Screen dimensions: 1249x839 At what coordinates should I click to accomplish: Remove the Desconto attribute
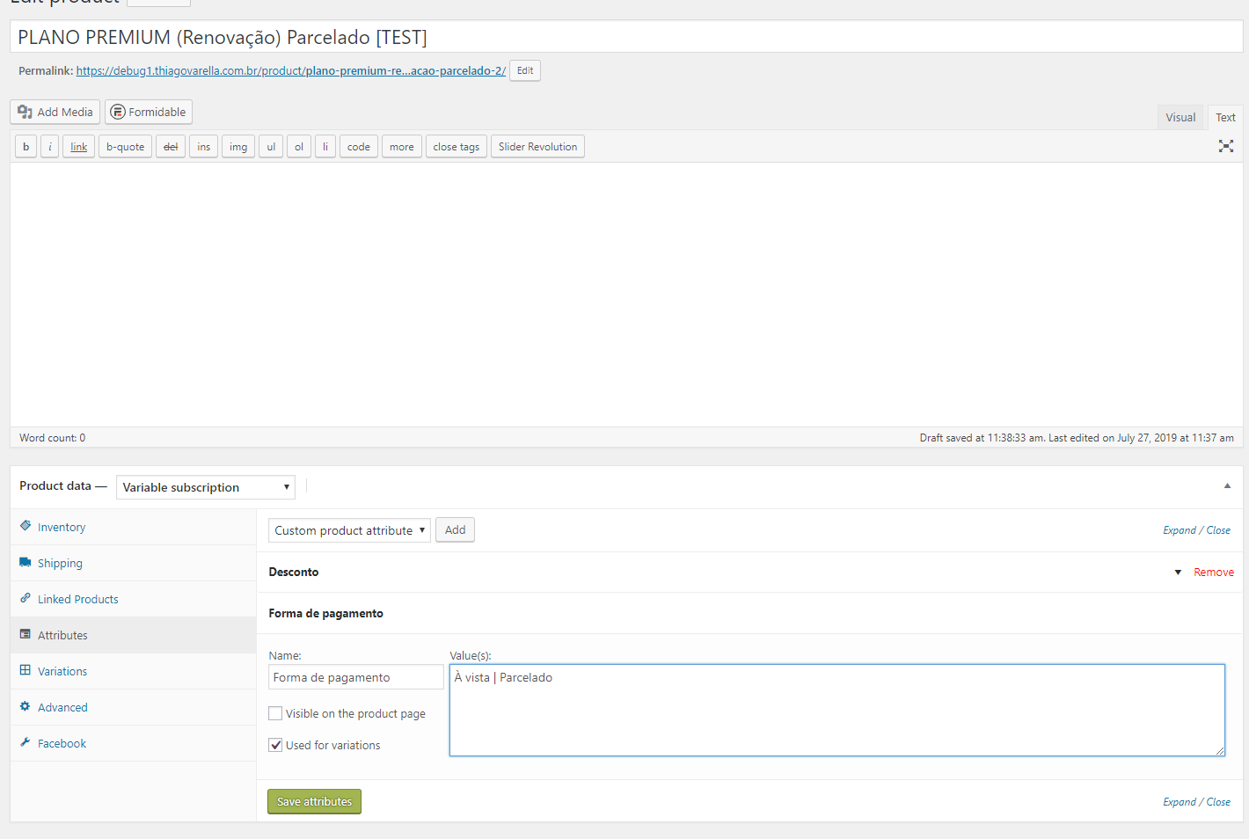tap(1214, 573)
